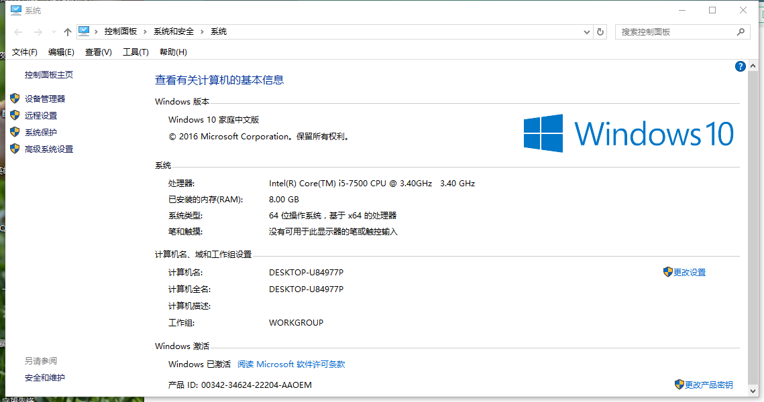Open 系统保护 link

click(41, 133)
